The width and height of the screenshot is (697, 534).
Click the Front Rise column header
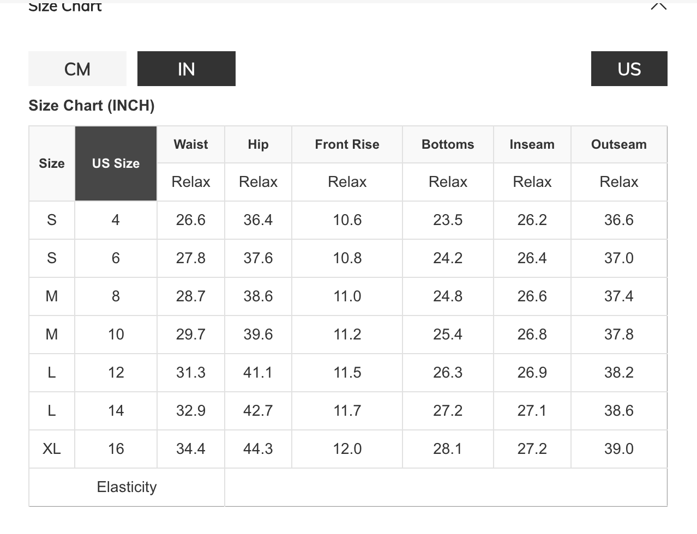(x=347, y=144)
